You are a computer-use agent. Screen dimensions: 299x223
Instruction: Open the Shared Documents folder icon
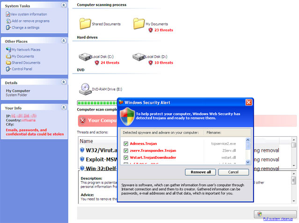[x=85, y=24]
